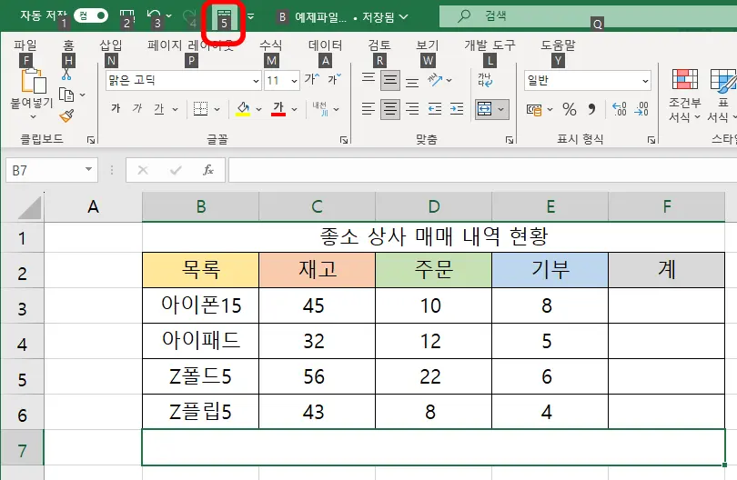Click the 붙여넣기 paste icon
This screenshot has height=480, width=737.
pyautogui.click(x=34, y=81)
